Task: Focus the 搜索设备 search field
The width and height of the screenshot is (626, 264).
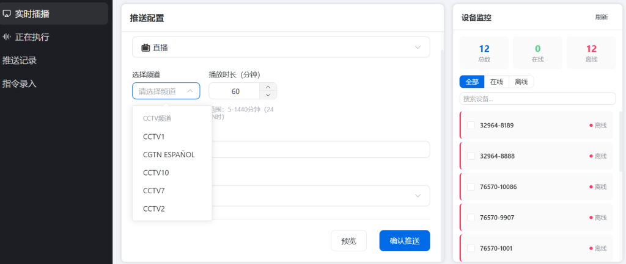Action: [537, 99]
